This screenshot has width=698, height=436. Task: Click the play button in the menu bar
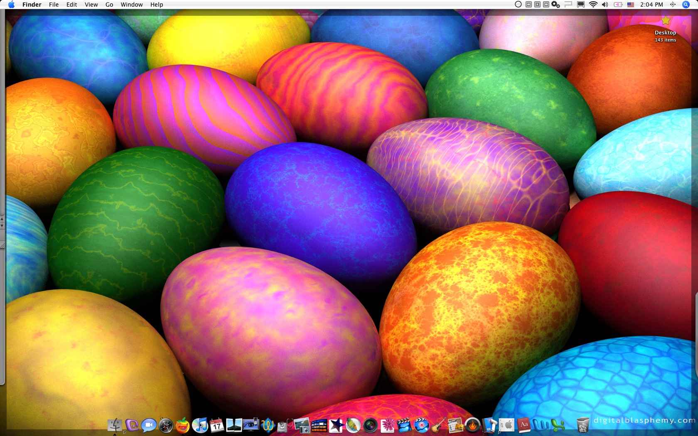[537, 5]
